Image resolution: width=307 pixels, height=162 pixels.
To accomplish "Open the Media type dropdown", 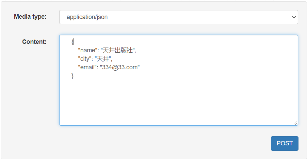I will pos(179,17).
